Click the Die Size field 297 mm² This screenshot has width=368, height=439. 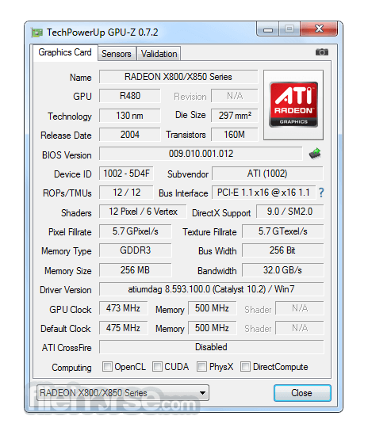pyautogui.click(x=234, y=116)
